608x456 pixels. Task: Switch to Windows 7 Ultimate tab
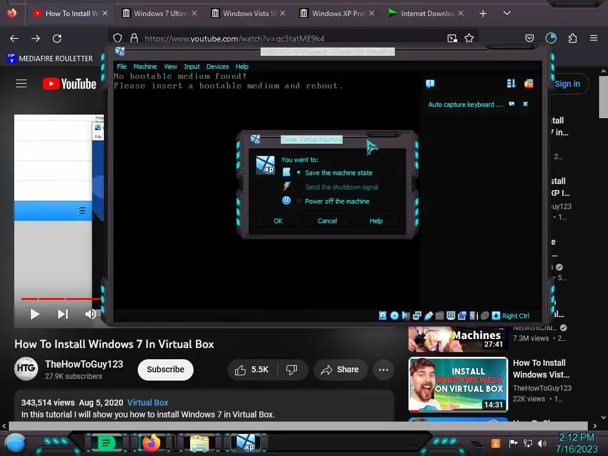(159, 13)
